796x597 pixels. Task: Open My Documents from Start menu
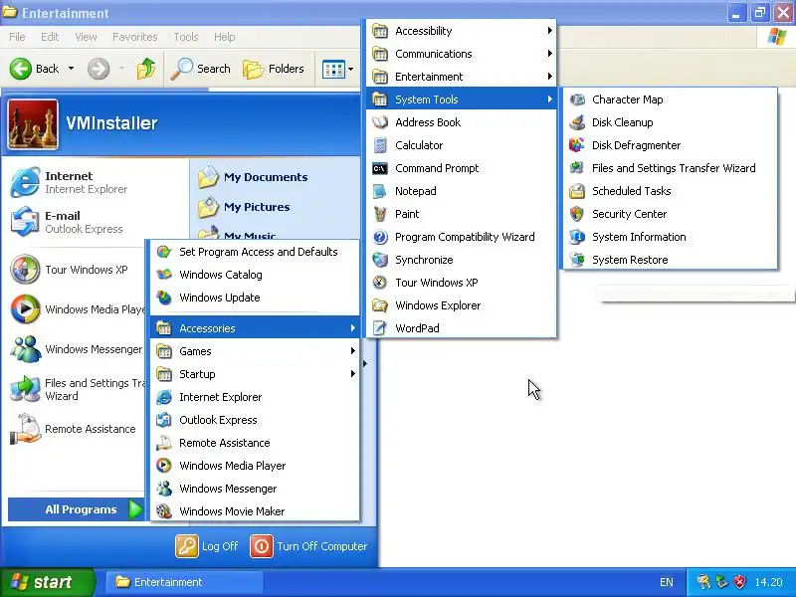click(253, 177)
